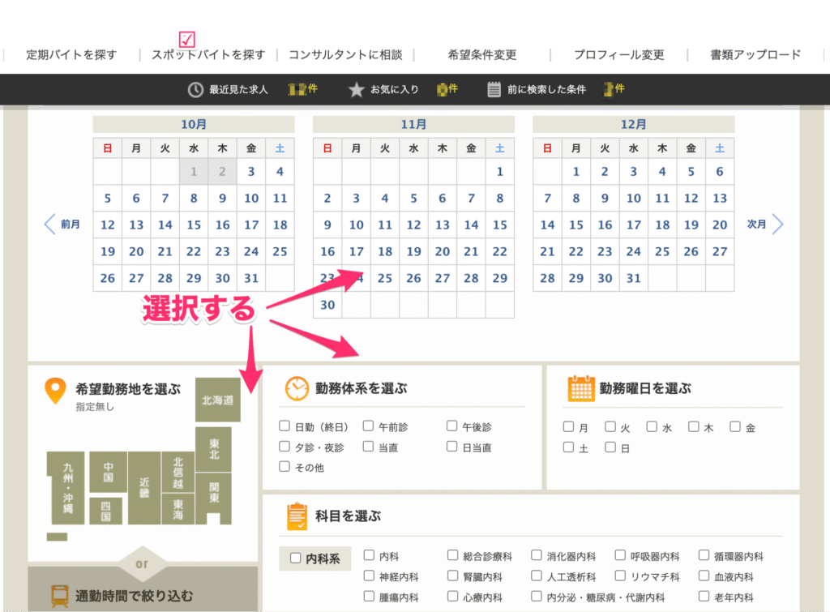
Task: Click the document icon for 前に検索した条件
Action: 494,89
